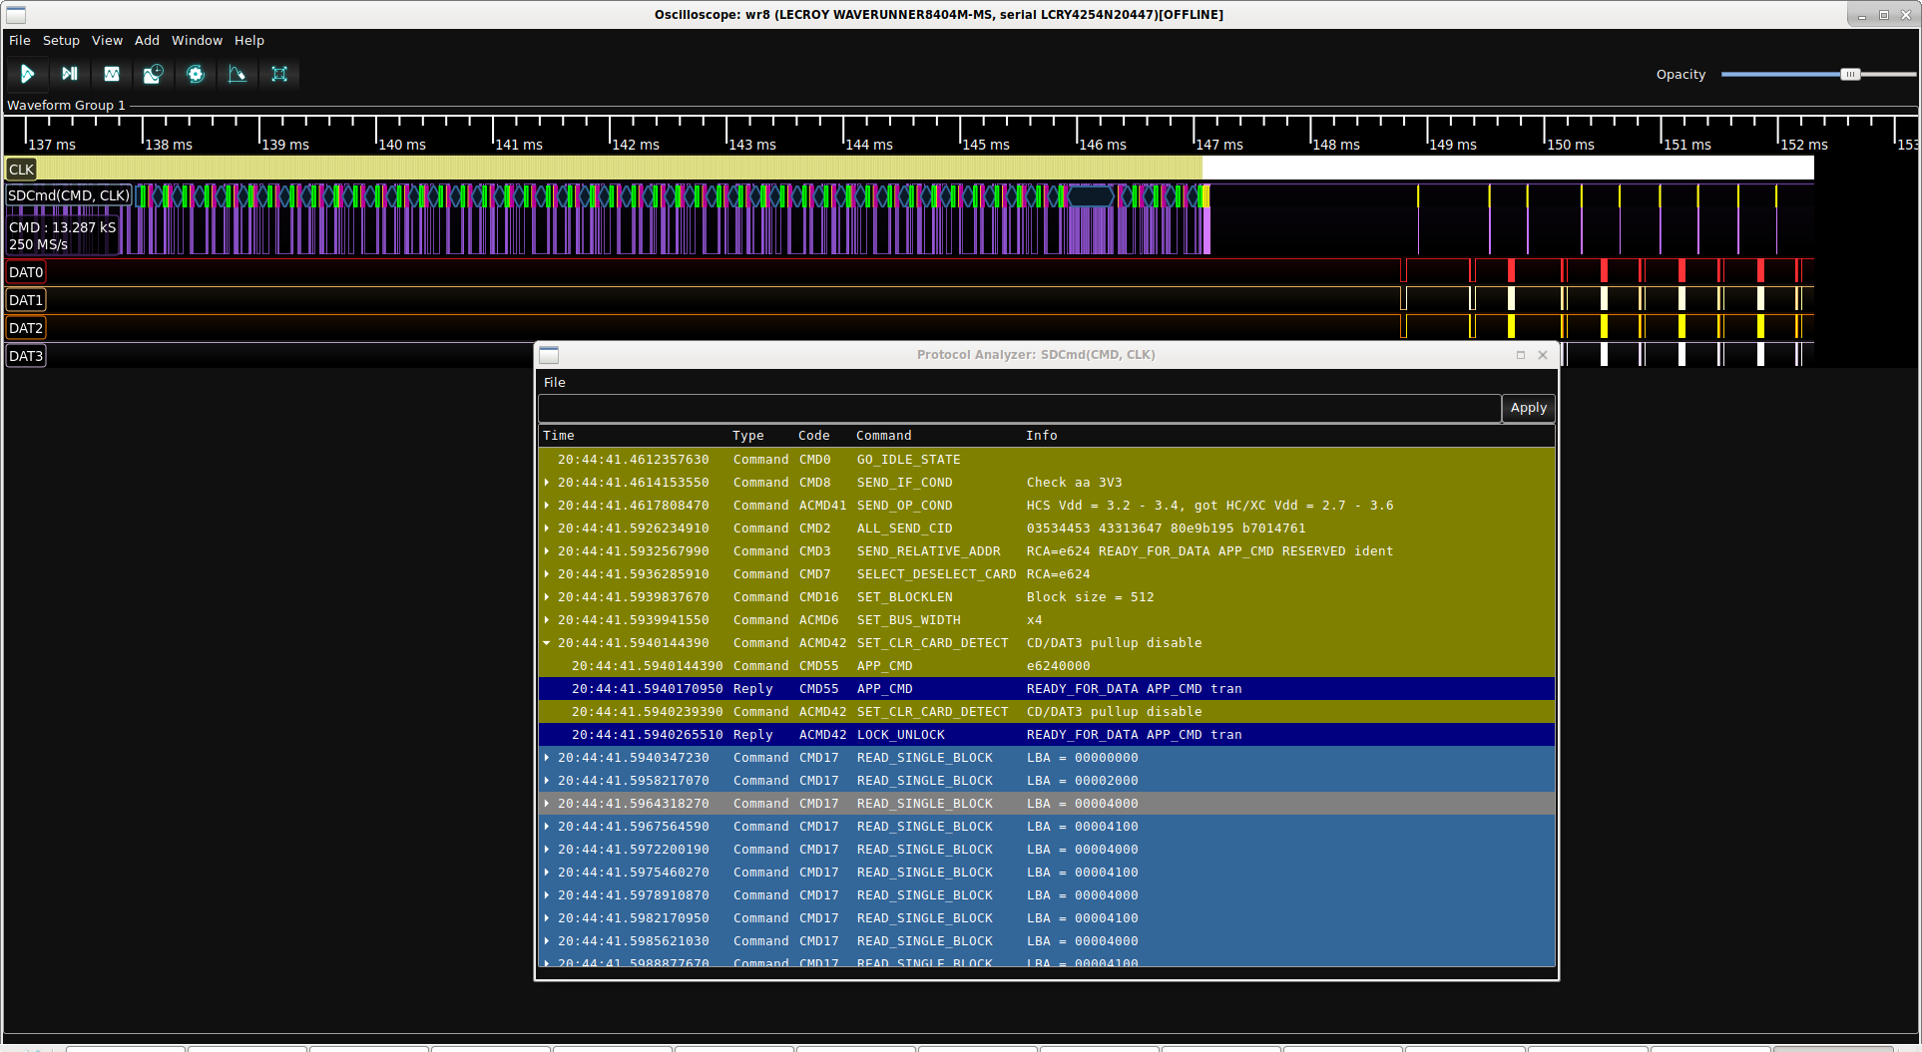Open the Protocol Analyzer File menu

point(554,383)
